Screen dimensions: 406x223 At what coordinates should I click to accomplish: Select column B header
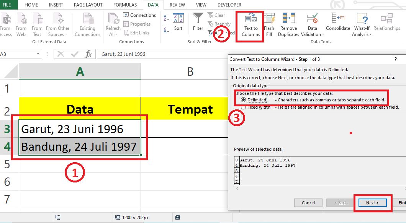click(190, 71)
